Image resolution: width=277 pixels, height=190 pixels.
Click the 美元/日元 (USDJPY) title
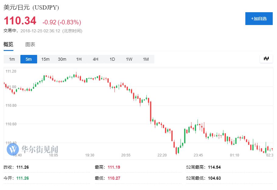(31, 8)
